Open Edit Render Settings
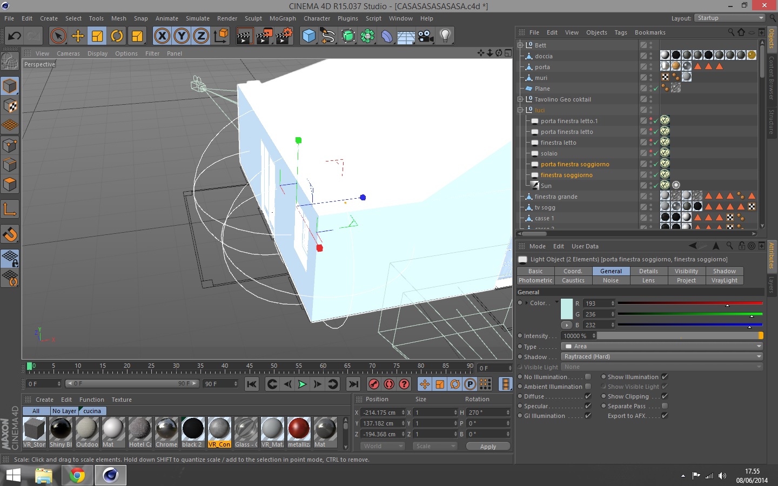 point(284,36)
